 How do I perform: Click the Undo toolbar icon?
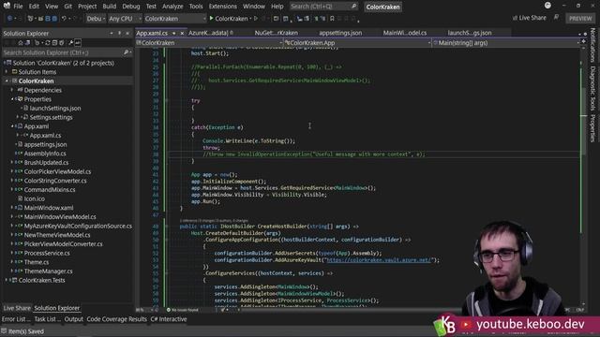tap(64, 19)
